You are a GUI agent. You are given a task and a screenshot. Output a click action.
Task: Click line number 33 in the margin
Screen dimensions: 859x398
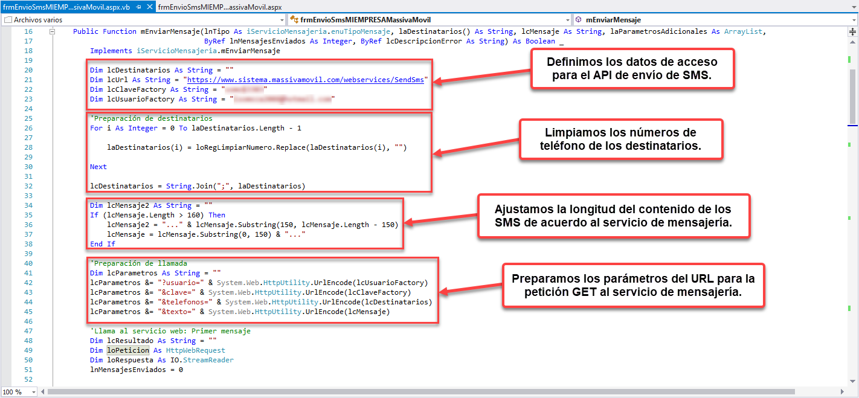click(x=28, y=196)
